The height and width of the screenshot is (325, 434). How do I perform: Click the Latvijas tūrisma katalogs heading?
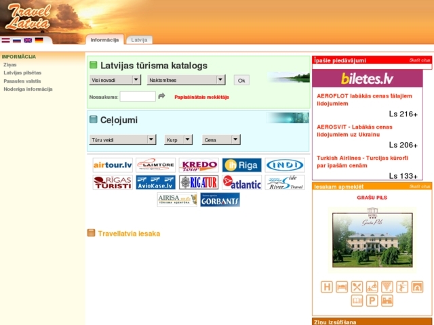154,66
